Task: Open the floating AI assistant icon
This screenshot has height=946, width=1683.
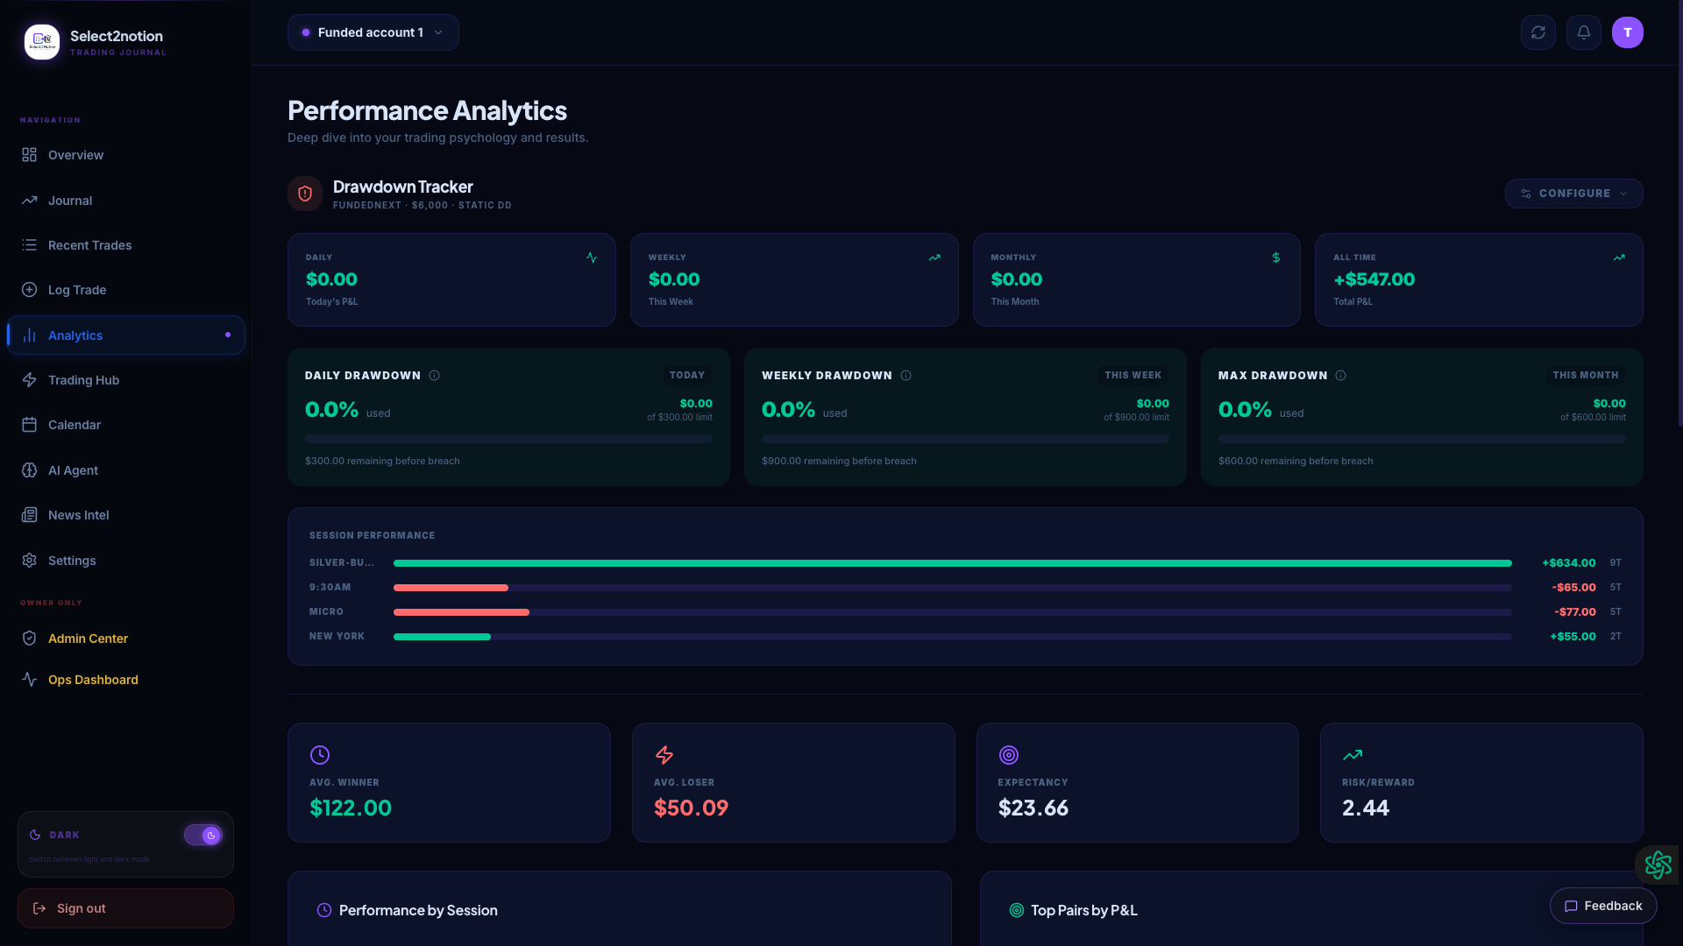Action: tap(1658, 865)
